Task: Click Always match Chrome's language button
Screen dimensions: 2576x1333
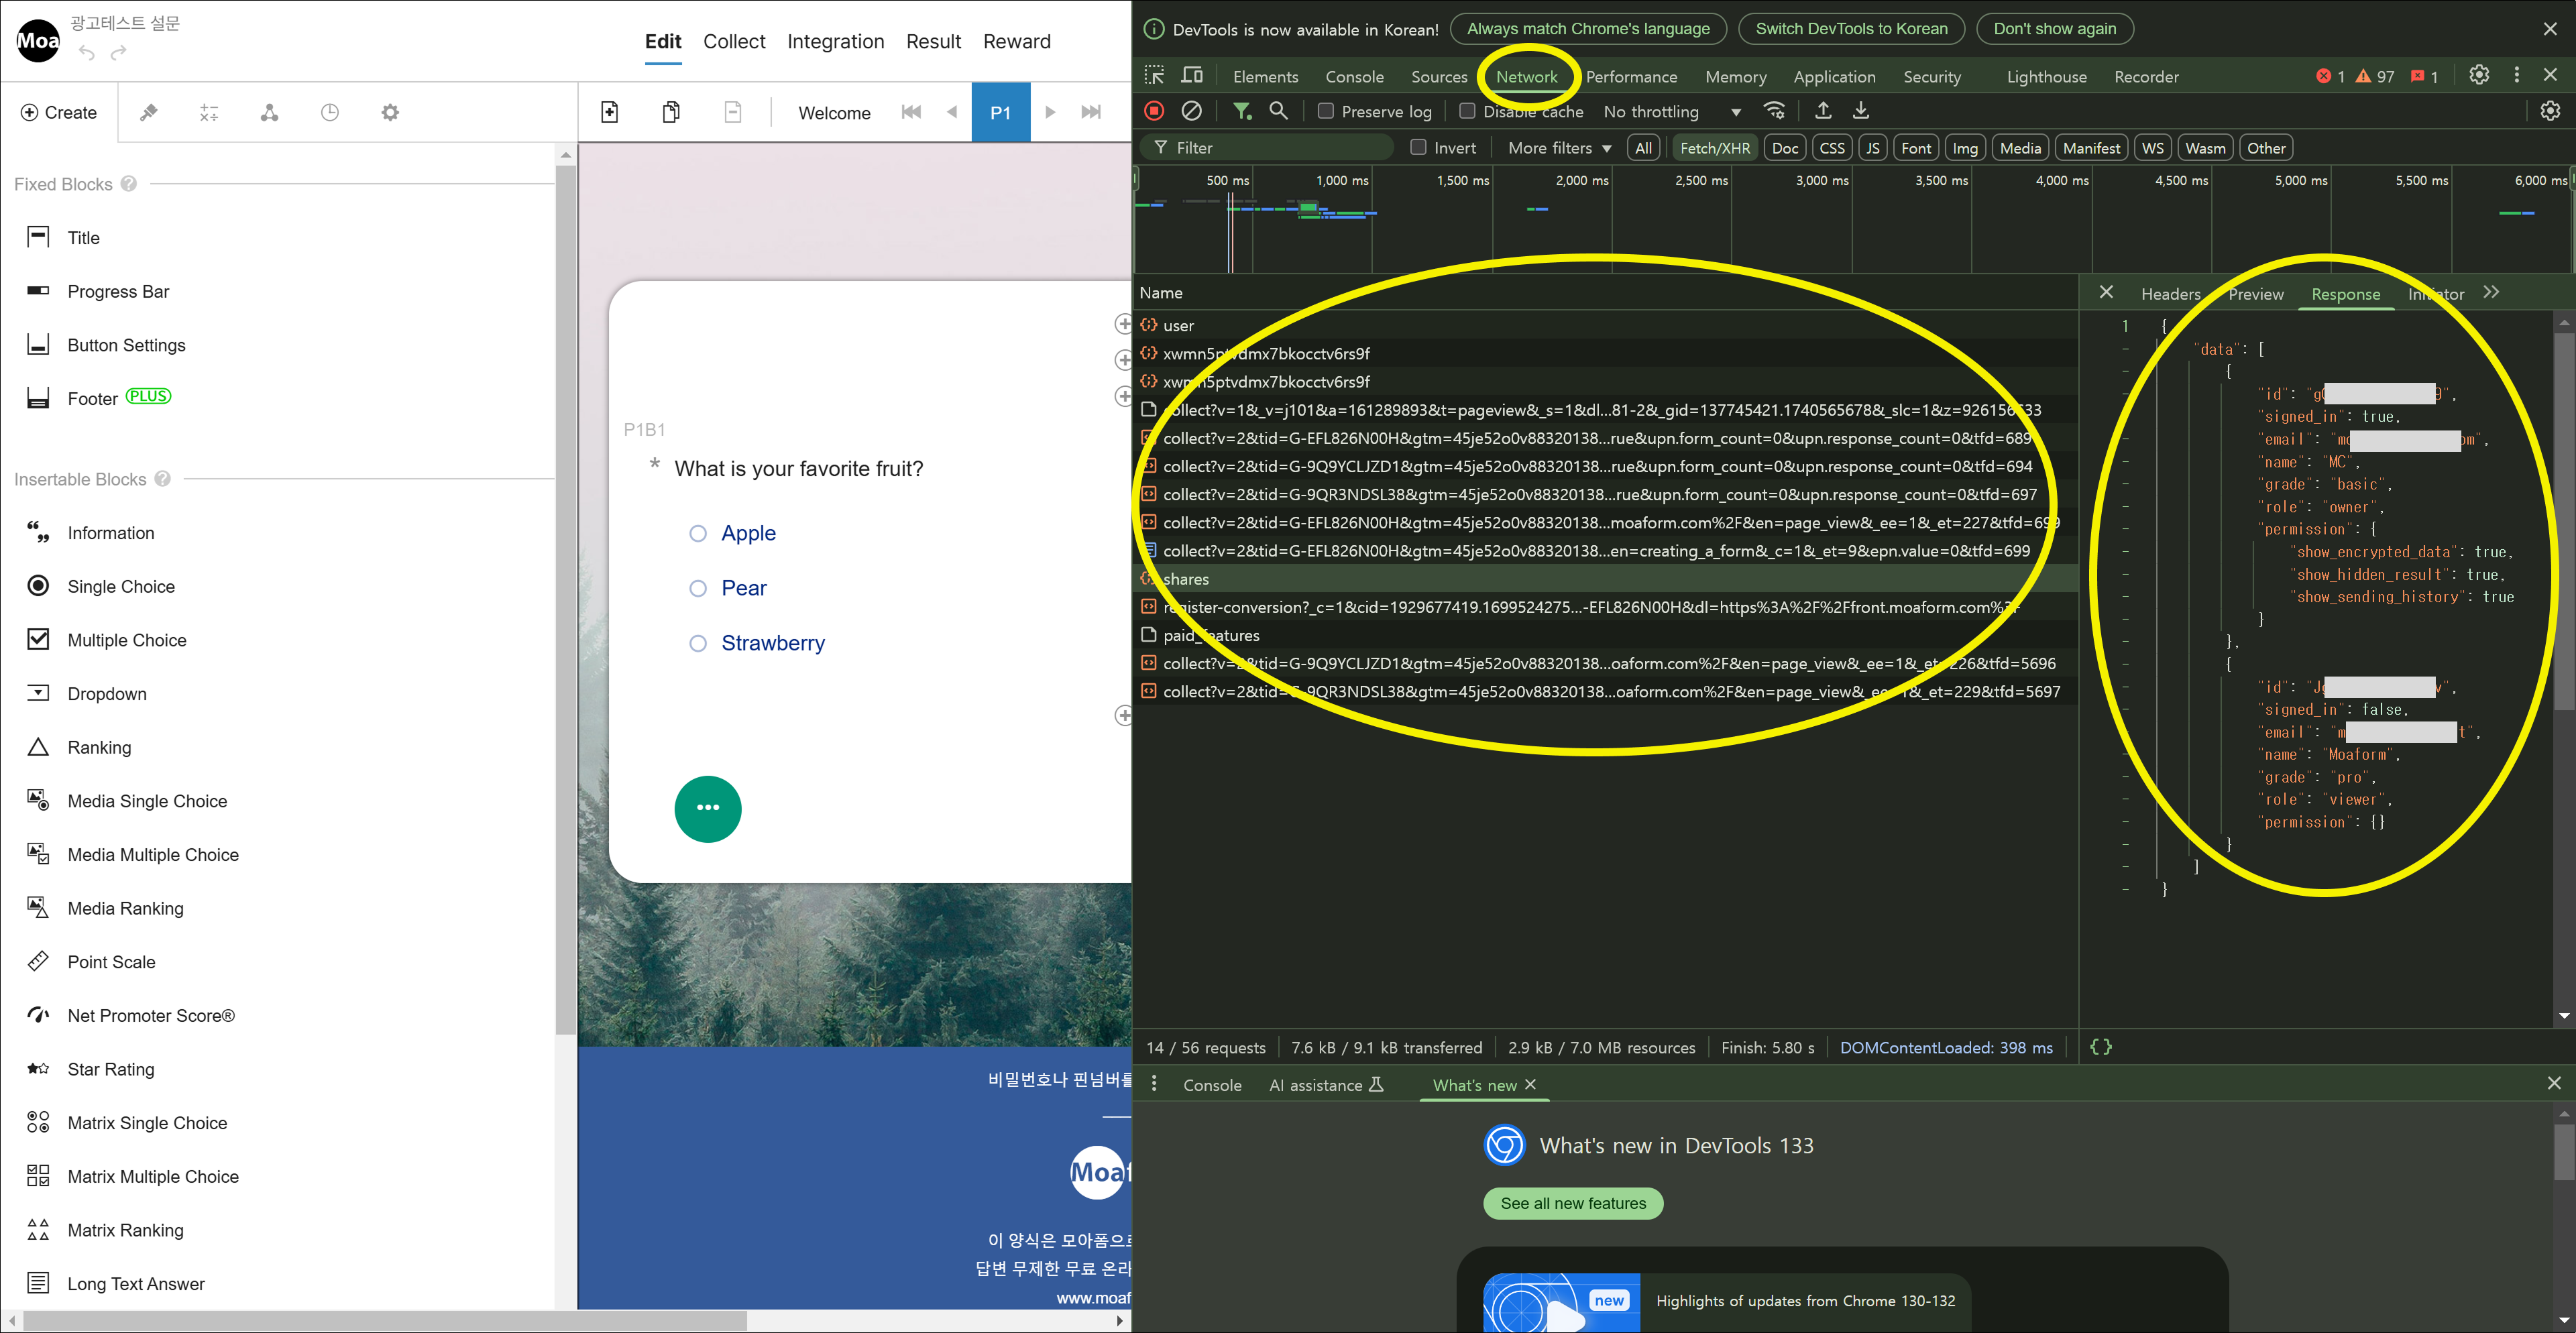Action: [1588, 29]
